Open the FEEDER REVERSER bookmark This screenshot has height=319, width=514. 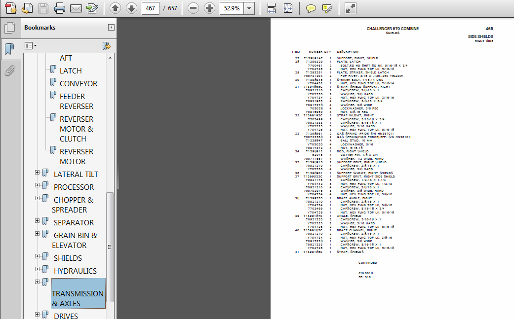point(77,102)
